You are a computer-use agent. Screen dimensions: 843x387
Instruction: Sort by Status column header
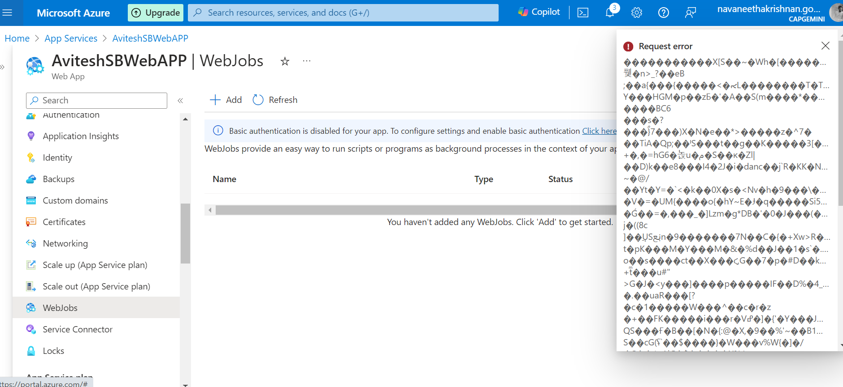pos(561,179)
